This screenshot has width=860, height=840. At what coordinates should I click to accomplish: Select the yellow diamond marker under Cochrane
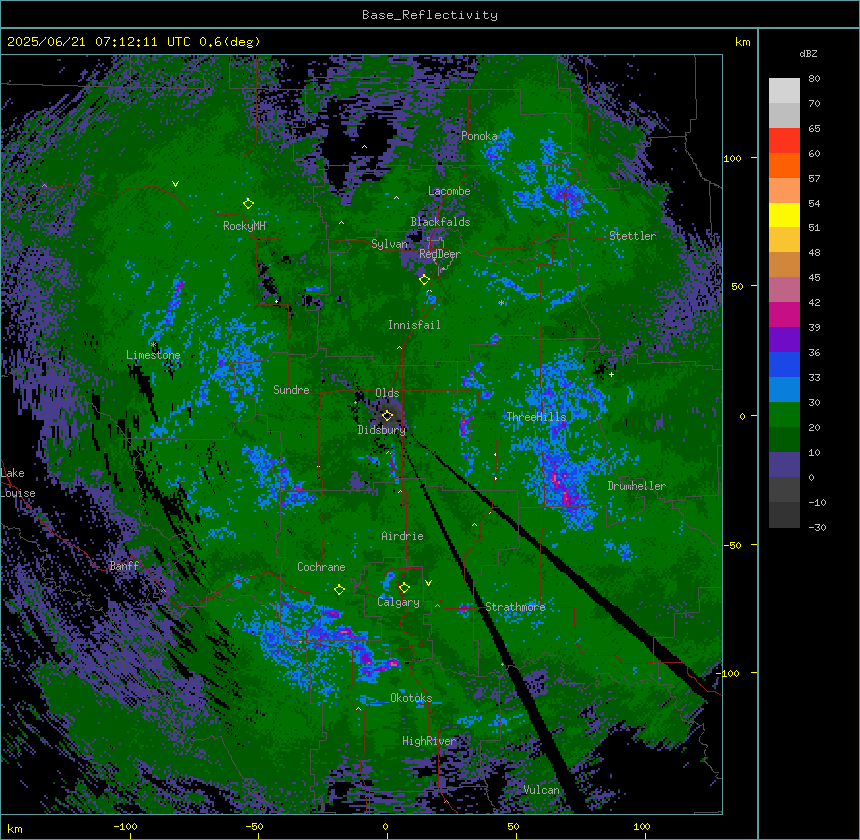(339, 589)
